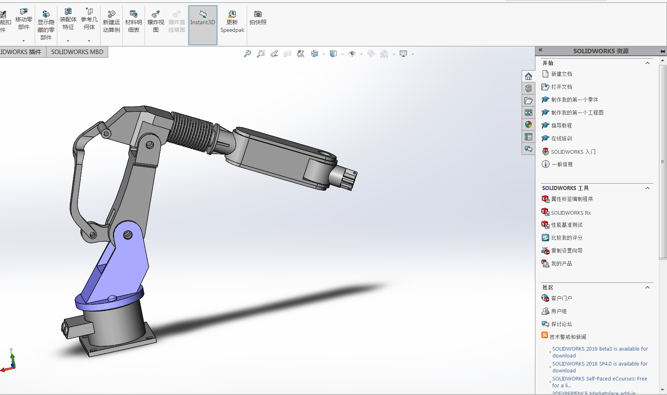Pin the SOLIDWORKS 资源 task pane

661,51
